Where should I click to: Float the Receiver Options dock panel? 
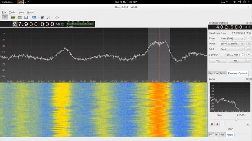tap(248, 23)
